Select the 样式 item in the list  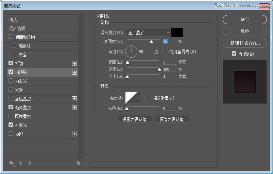pyautogui.click(x=42, y=20)
